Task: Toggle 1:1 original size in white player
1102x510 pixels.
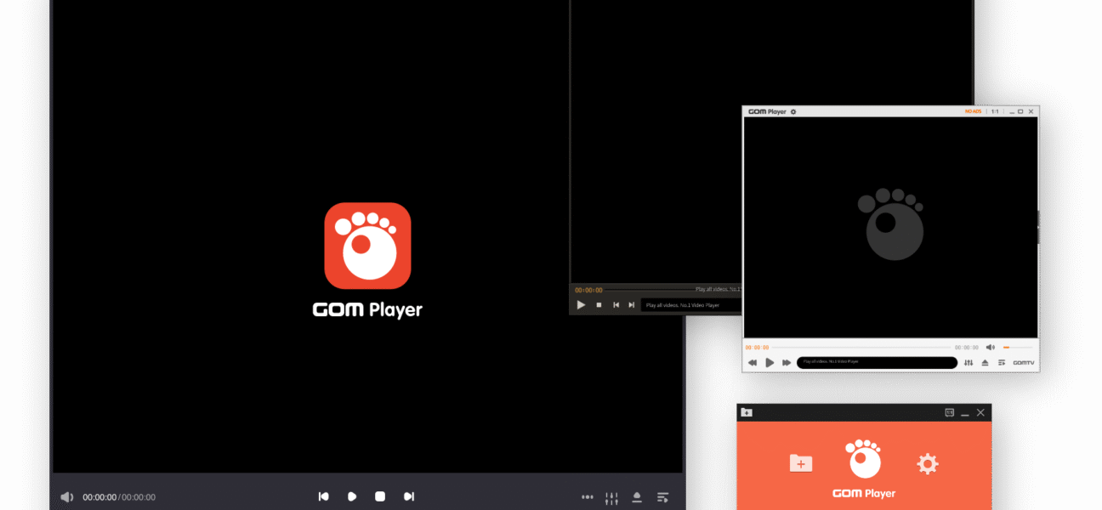Action: [x=995, y=111]
